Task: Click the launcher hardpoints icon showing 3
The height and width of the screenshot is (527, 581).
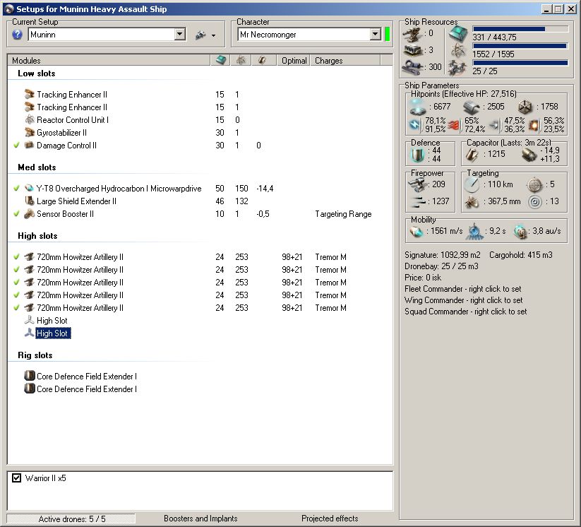Action: [413, 50]
